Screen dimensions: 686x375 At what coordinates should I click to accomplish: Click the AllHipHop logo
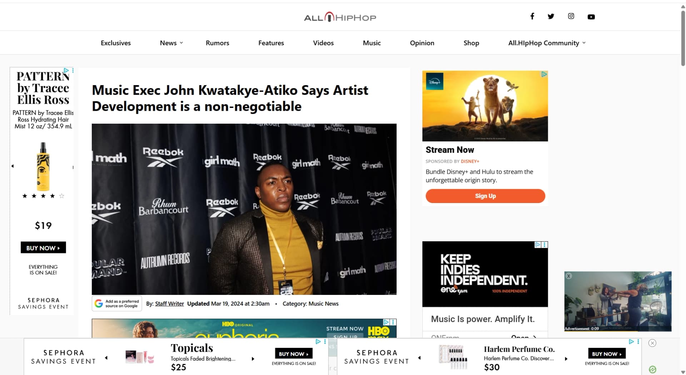point(340,17)
